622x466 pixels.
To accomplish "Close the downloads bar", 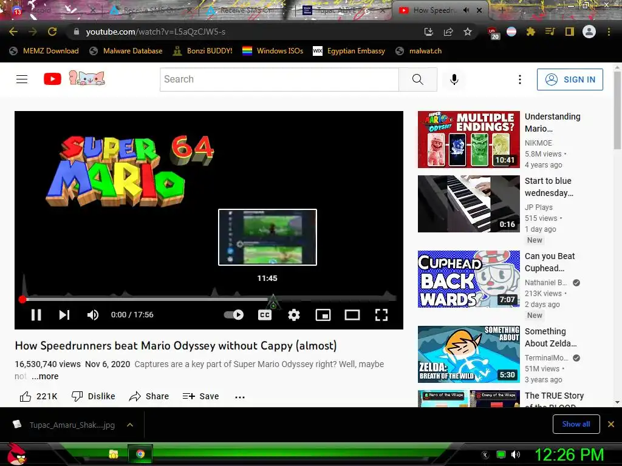I will pyautogui.click(x=611, y=424).
